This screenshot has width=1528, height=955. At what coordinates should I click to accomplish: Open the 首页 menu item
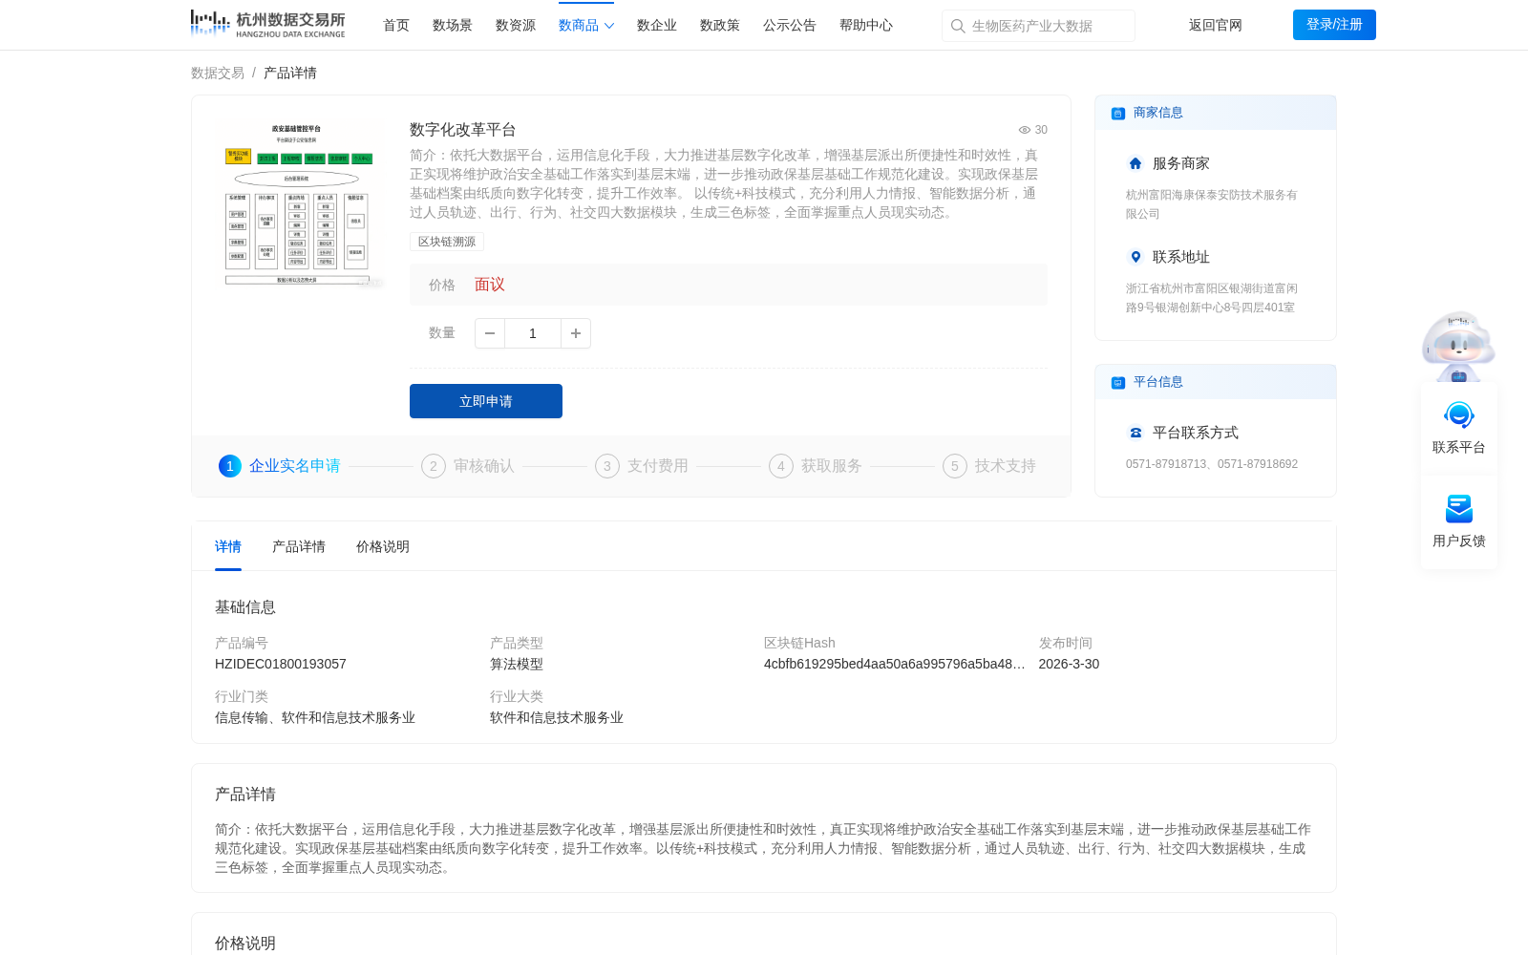(396, 25)
